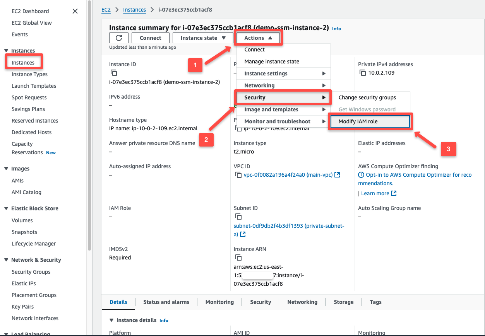Image resolution: width=485 pixels, height=336 pixels.
Task: Copy the Instance ID to clipboard
Action: pos(113,72)
